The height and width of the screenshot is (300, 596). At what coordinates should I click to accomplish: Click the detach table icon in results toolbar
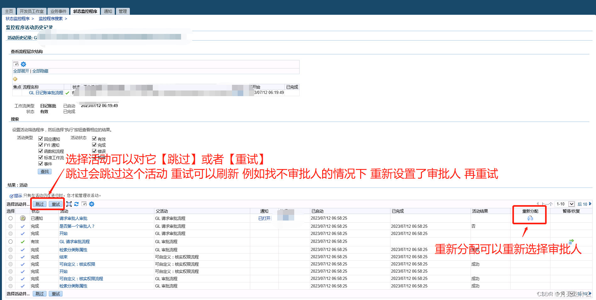click(x=69, y=204)
